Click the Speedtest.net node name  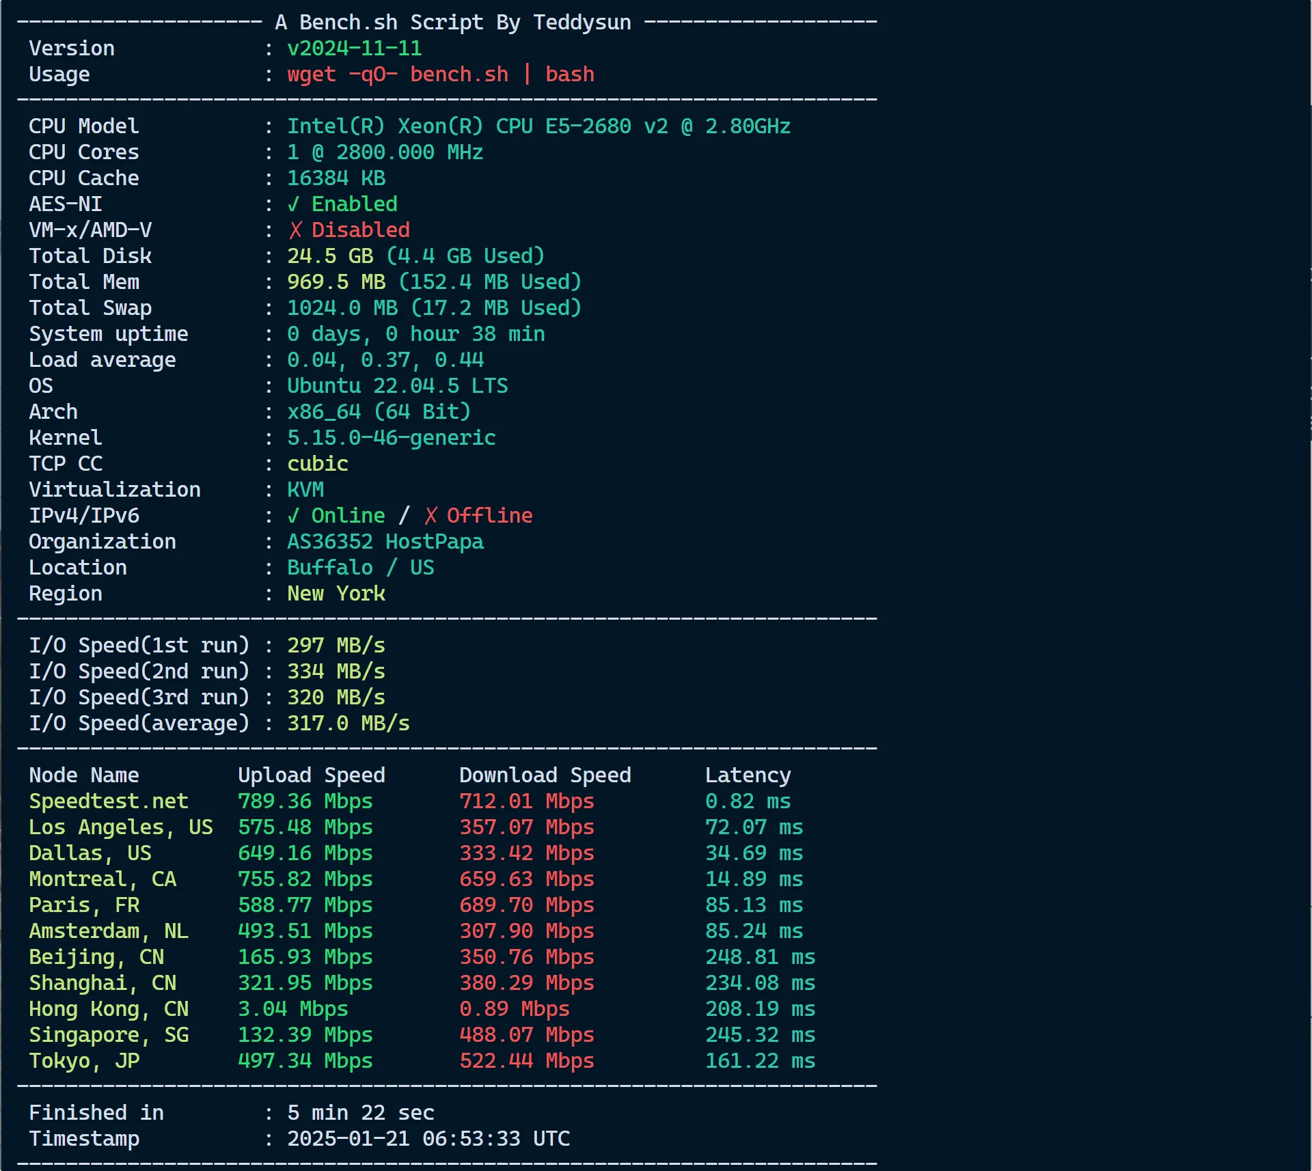[108, 801]
